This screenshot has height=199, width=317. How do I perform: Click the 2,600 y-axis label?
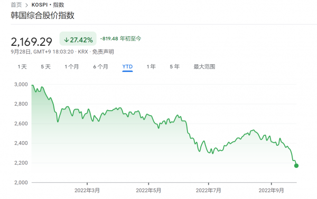(21, 124)
